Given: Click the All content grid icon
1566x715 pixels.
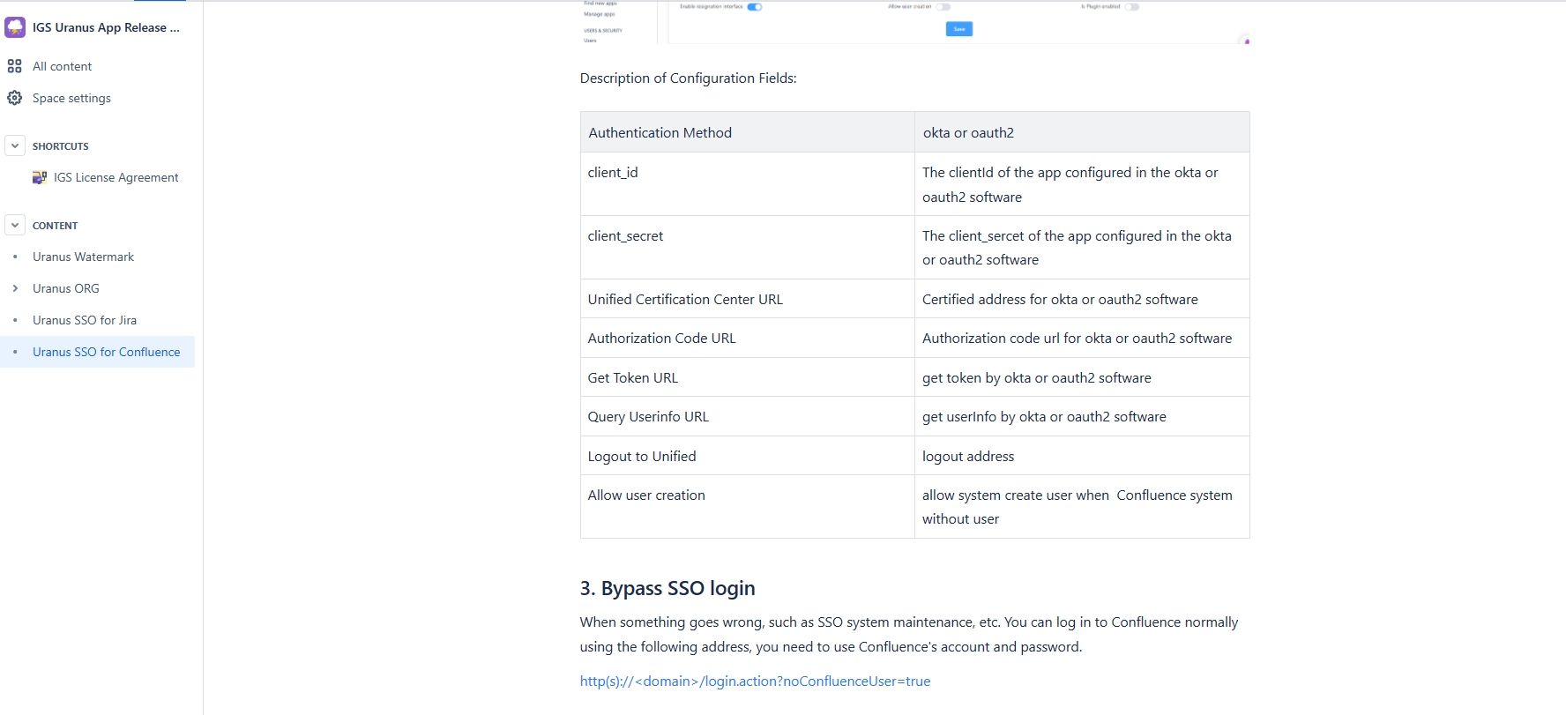Looking at the screenshot, I should [x=14, y=66].
